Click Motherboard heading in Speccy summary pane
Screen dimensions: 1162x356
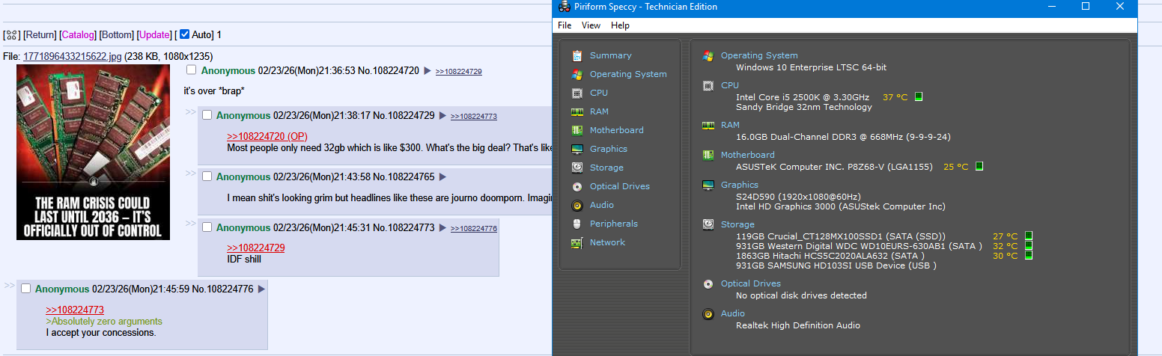coord(748,155)
